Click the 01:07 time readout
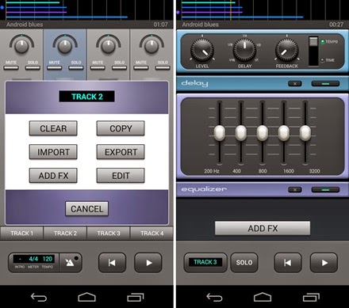349x308 pixels. [x=160, y=25]
